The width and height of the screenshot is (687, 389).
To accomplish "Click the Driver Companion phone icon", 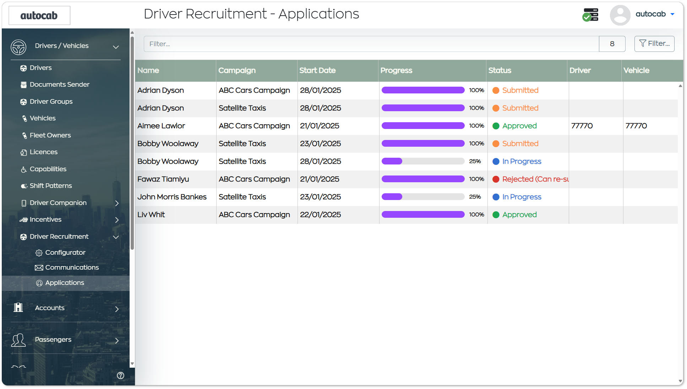I will (x=24, y=203).
